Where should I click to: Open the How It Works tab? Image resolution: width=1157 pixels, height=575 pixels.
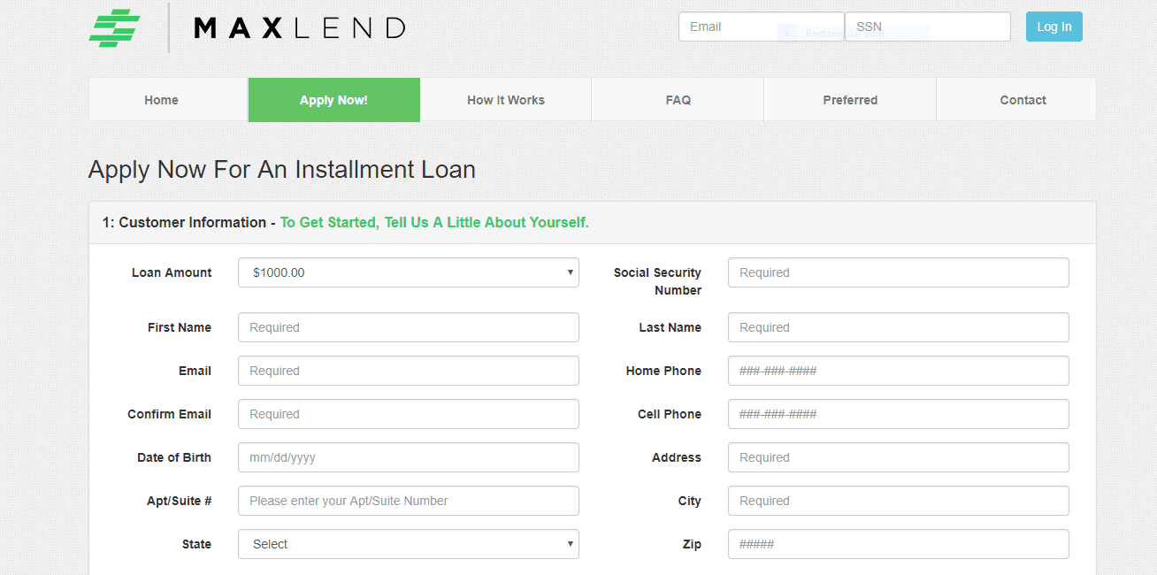coord(505,100)
